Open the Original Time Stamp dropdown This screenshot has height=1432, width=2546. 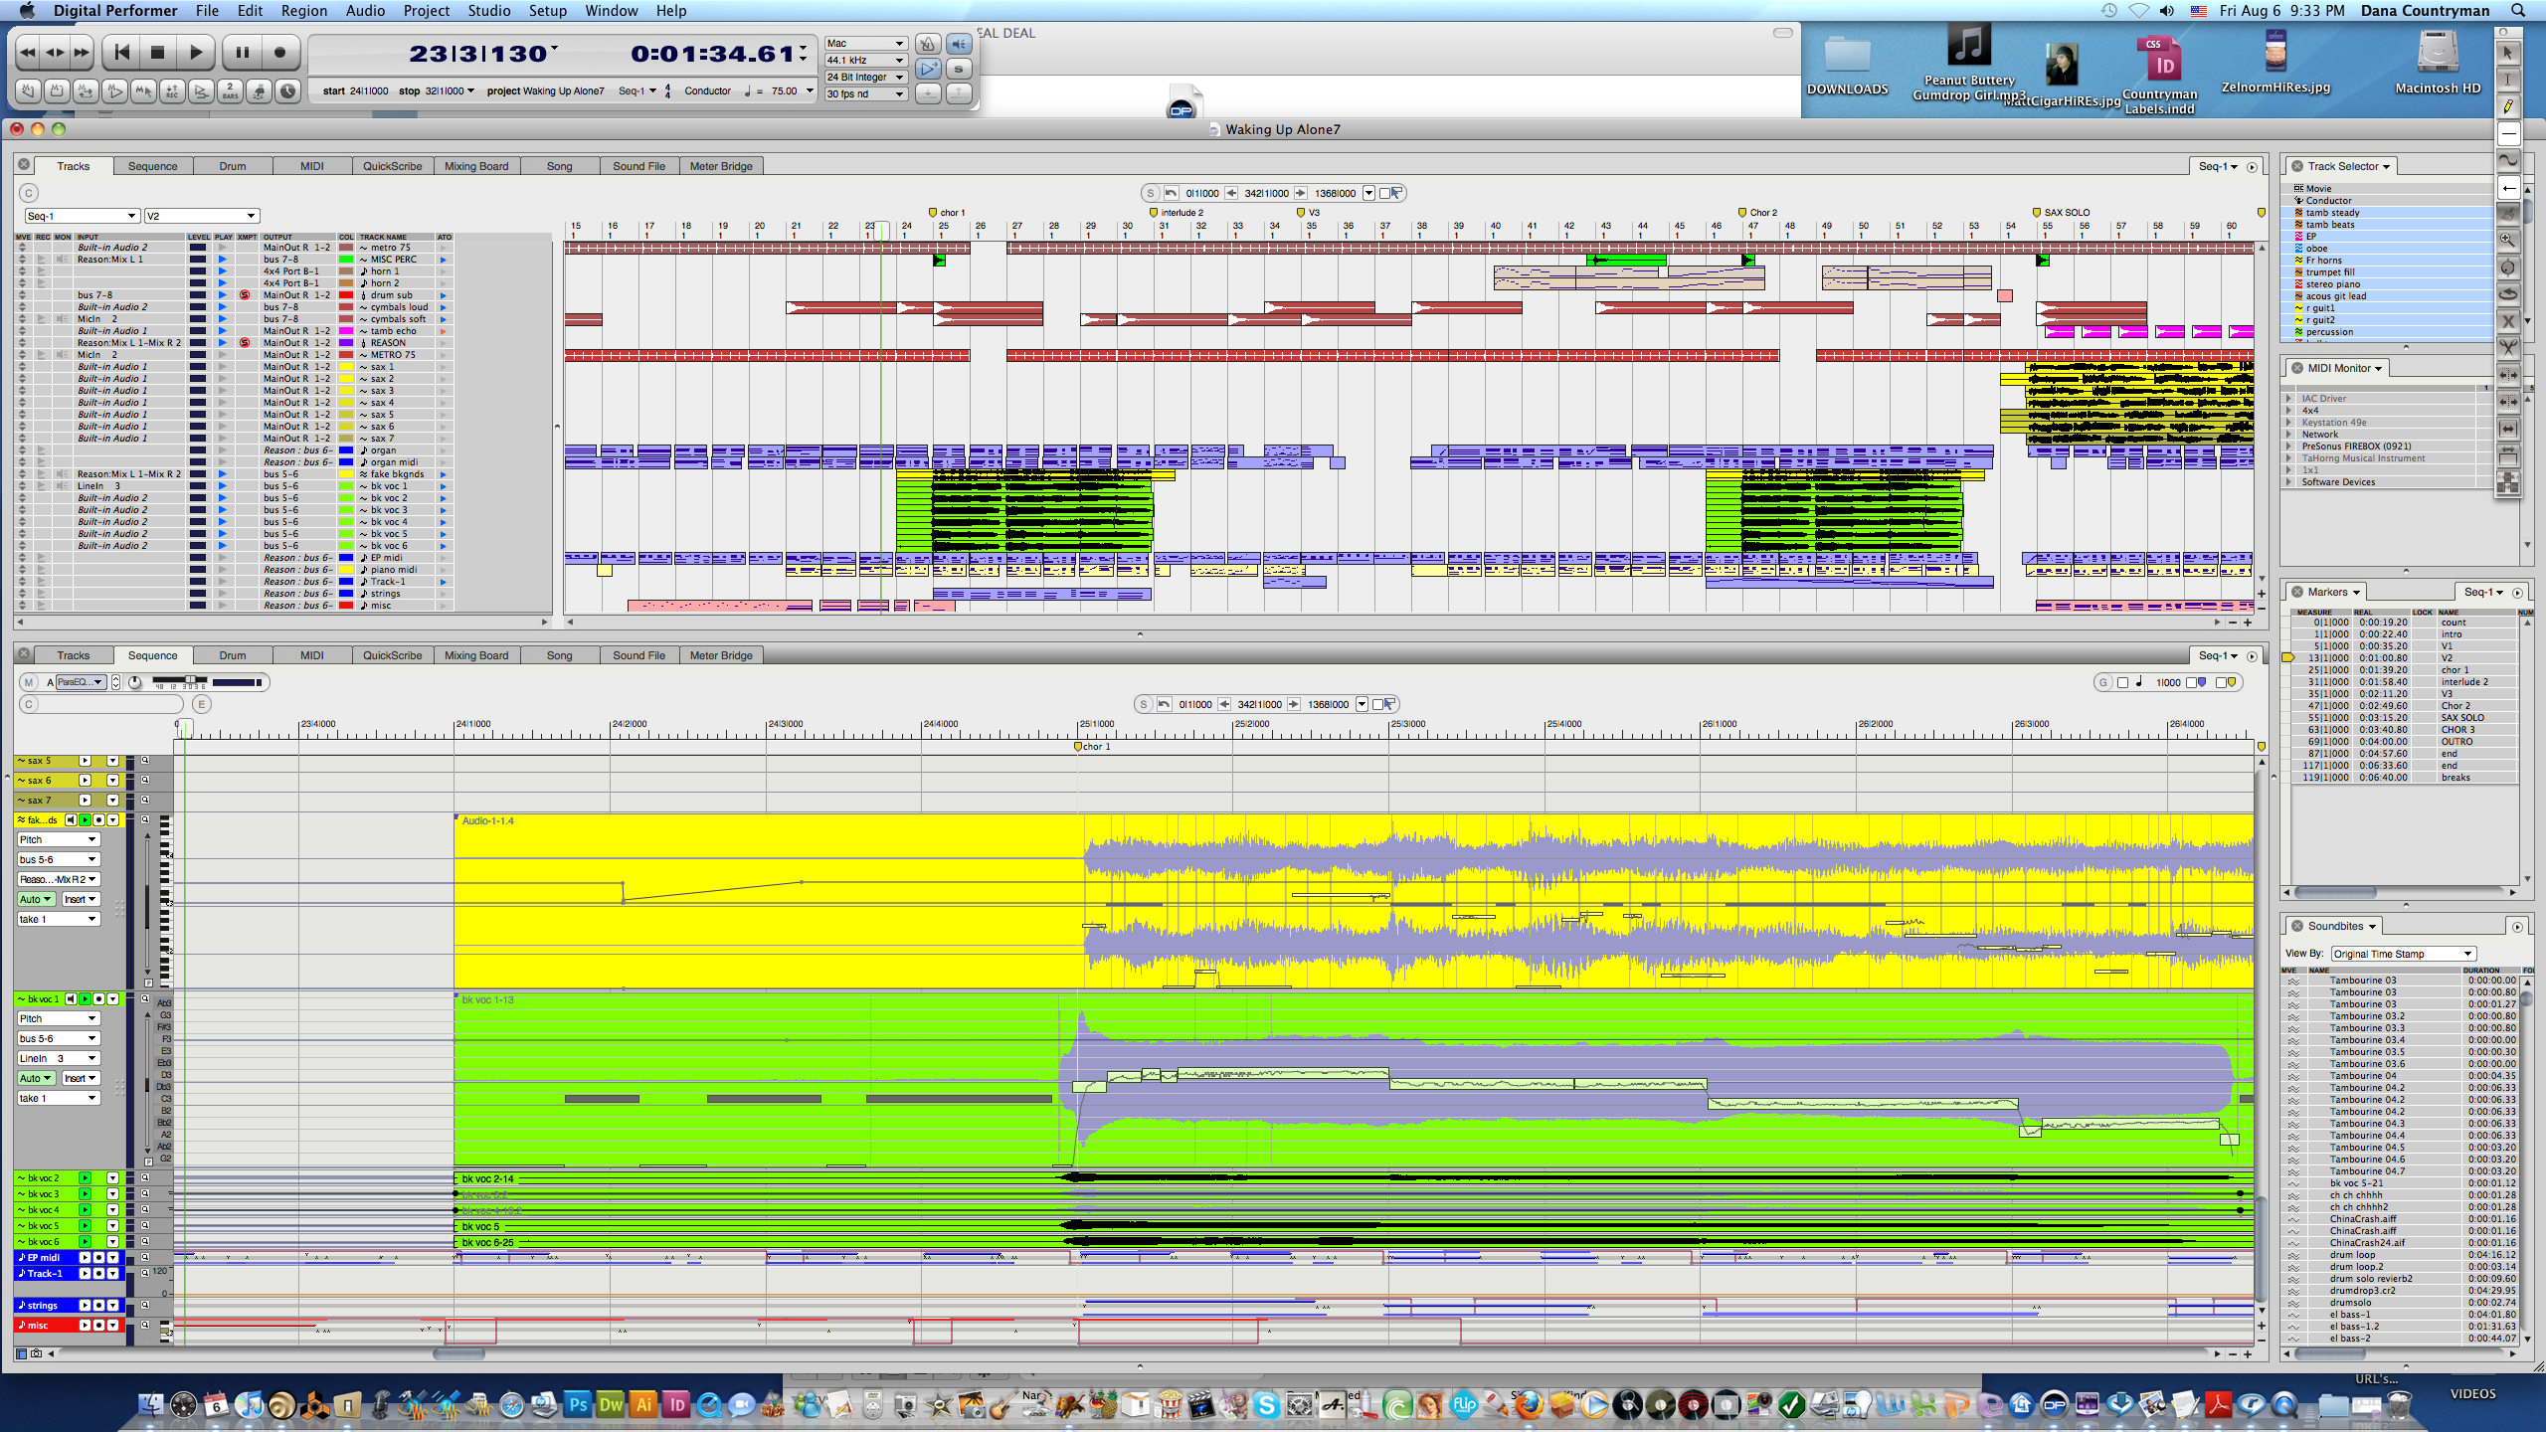(x=2402, y=954)
